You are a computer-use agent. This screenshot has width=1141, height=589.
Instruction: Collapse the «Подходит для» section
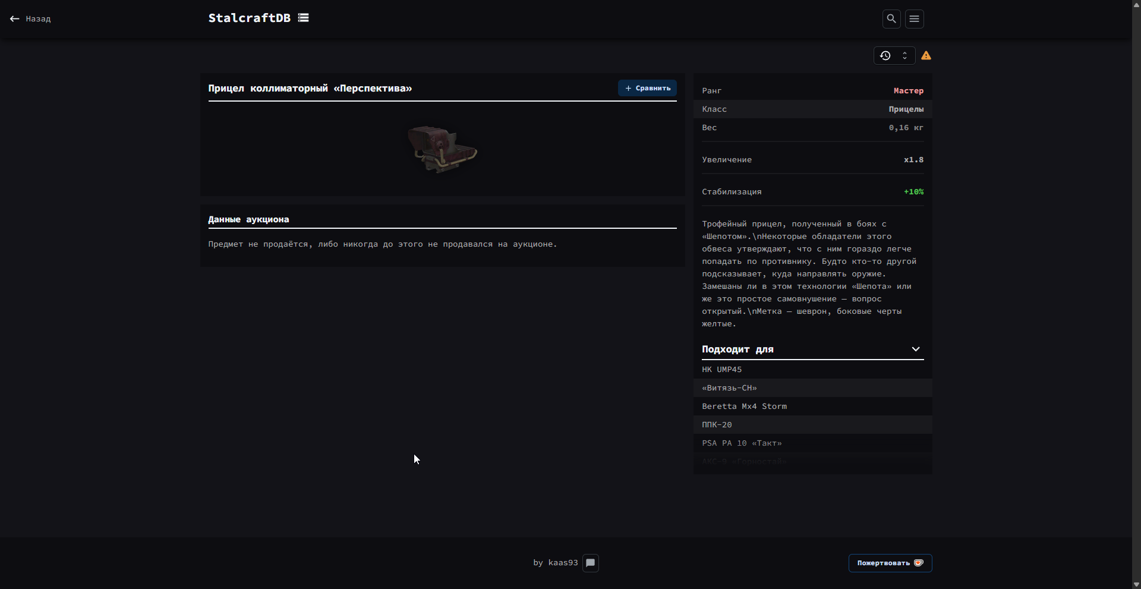tap(915, 349)
